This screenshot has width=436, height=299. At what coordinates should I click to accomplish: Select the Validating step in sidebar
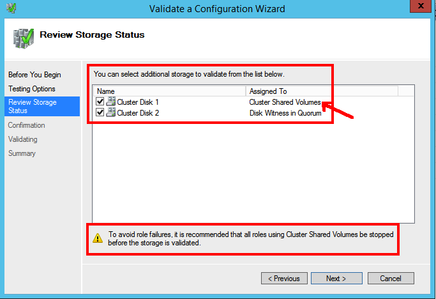pos(22,139)
